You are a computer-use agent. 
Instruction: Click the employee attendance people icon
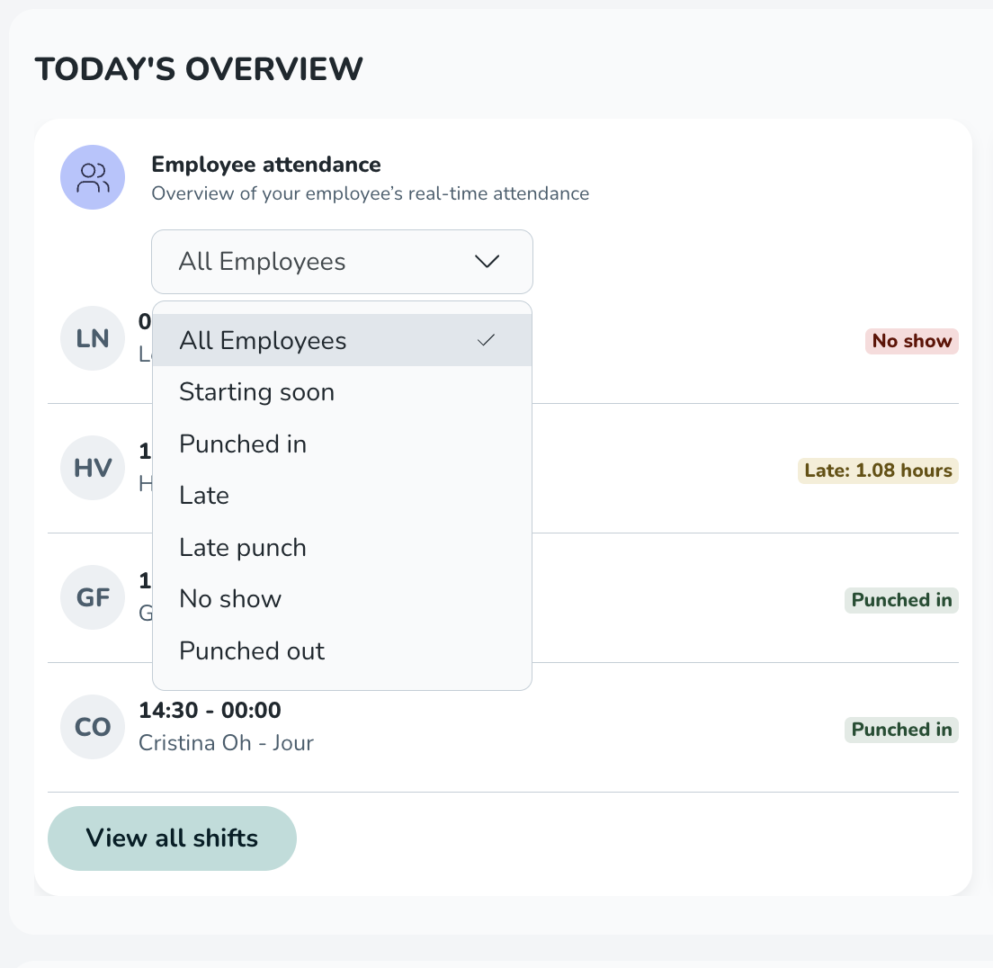coord(93,177)
